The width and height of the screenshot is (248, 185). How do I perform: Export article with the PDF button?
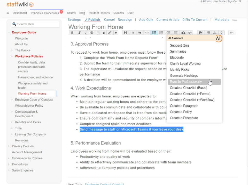(x=190, y=33)
